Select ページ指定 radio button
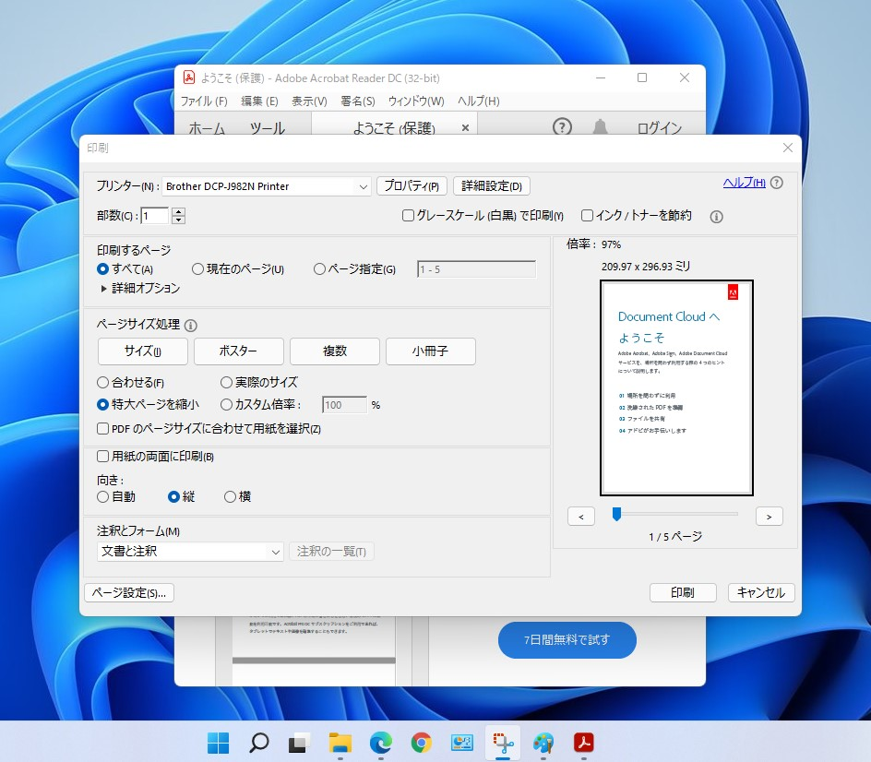 tap(319, 269)
